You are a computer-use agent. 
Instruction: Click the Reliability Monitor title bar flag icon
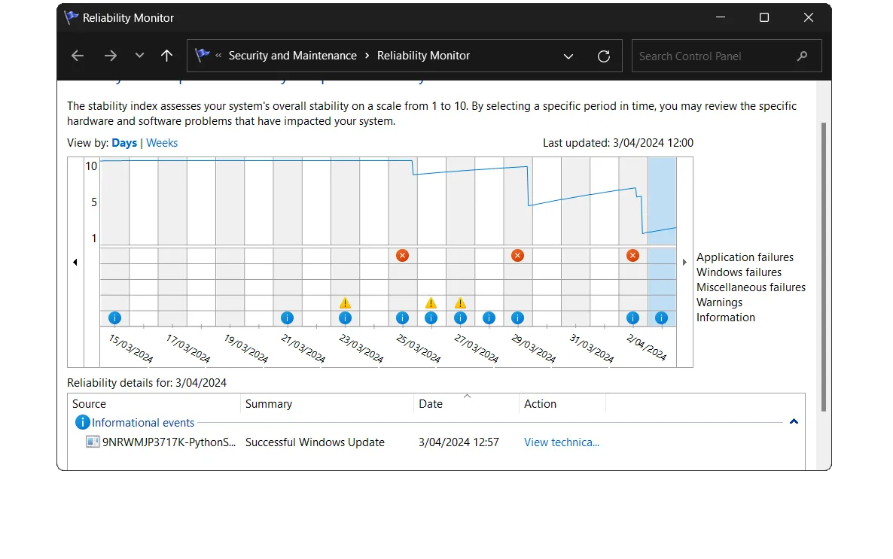72,17
